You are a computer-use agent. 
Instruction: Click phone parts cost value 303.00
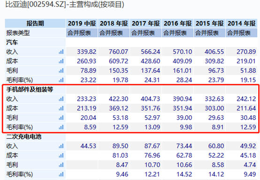pos(214,108)
